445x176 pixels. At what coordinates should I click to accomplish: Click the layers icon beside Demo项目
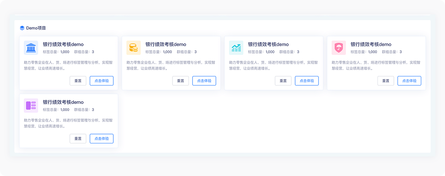(22, 28)
